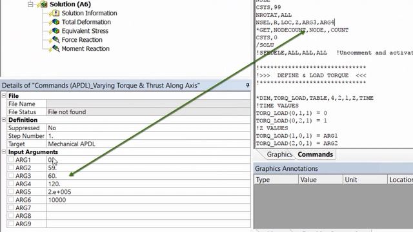Click the Moment Reaction probe icon
The image size is (413, 232).
click(x=55, y=49)
